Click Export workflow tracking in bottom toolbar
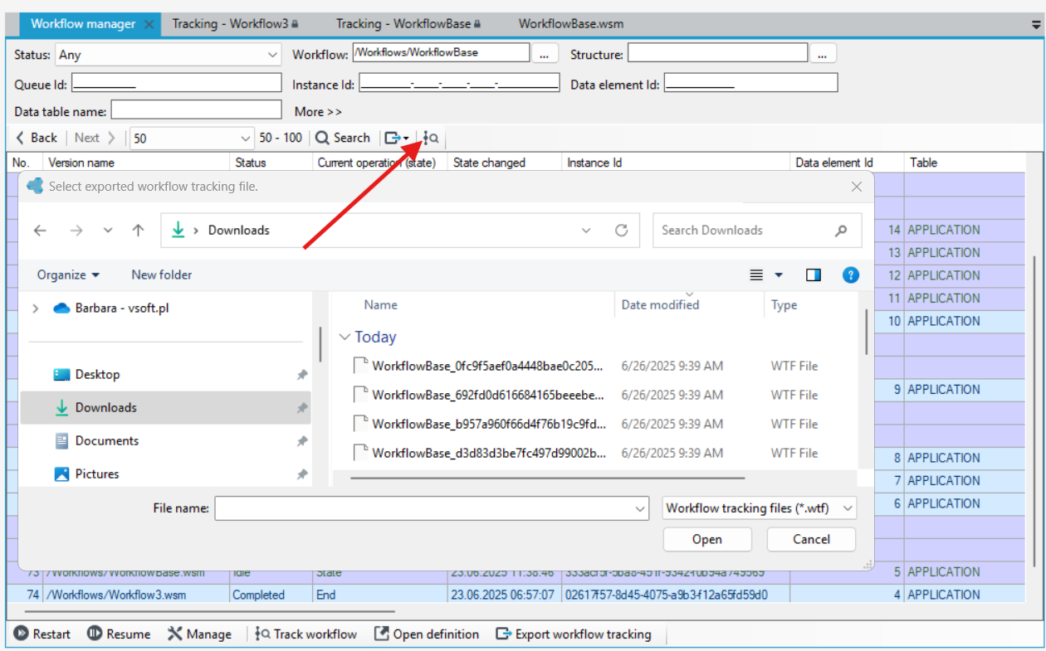 pos(574,634)
